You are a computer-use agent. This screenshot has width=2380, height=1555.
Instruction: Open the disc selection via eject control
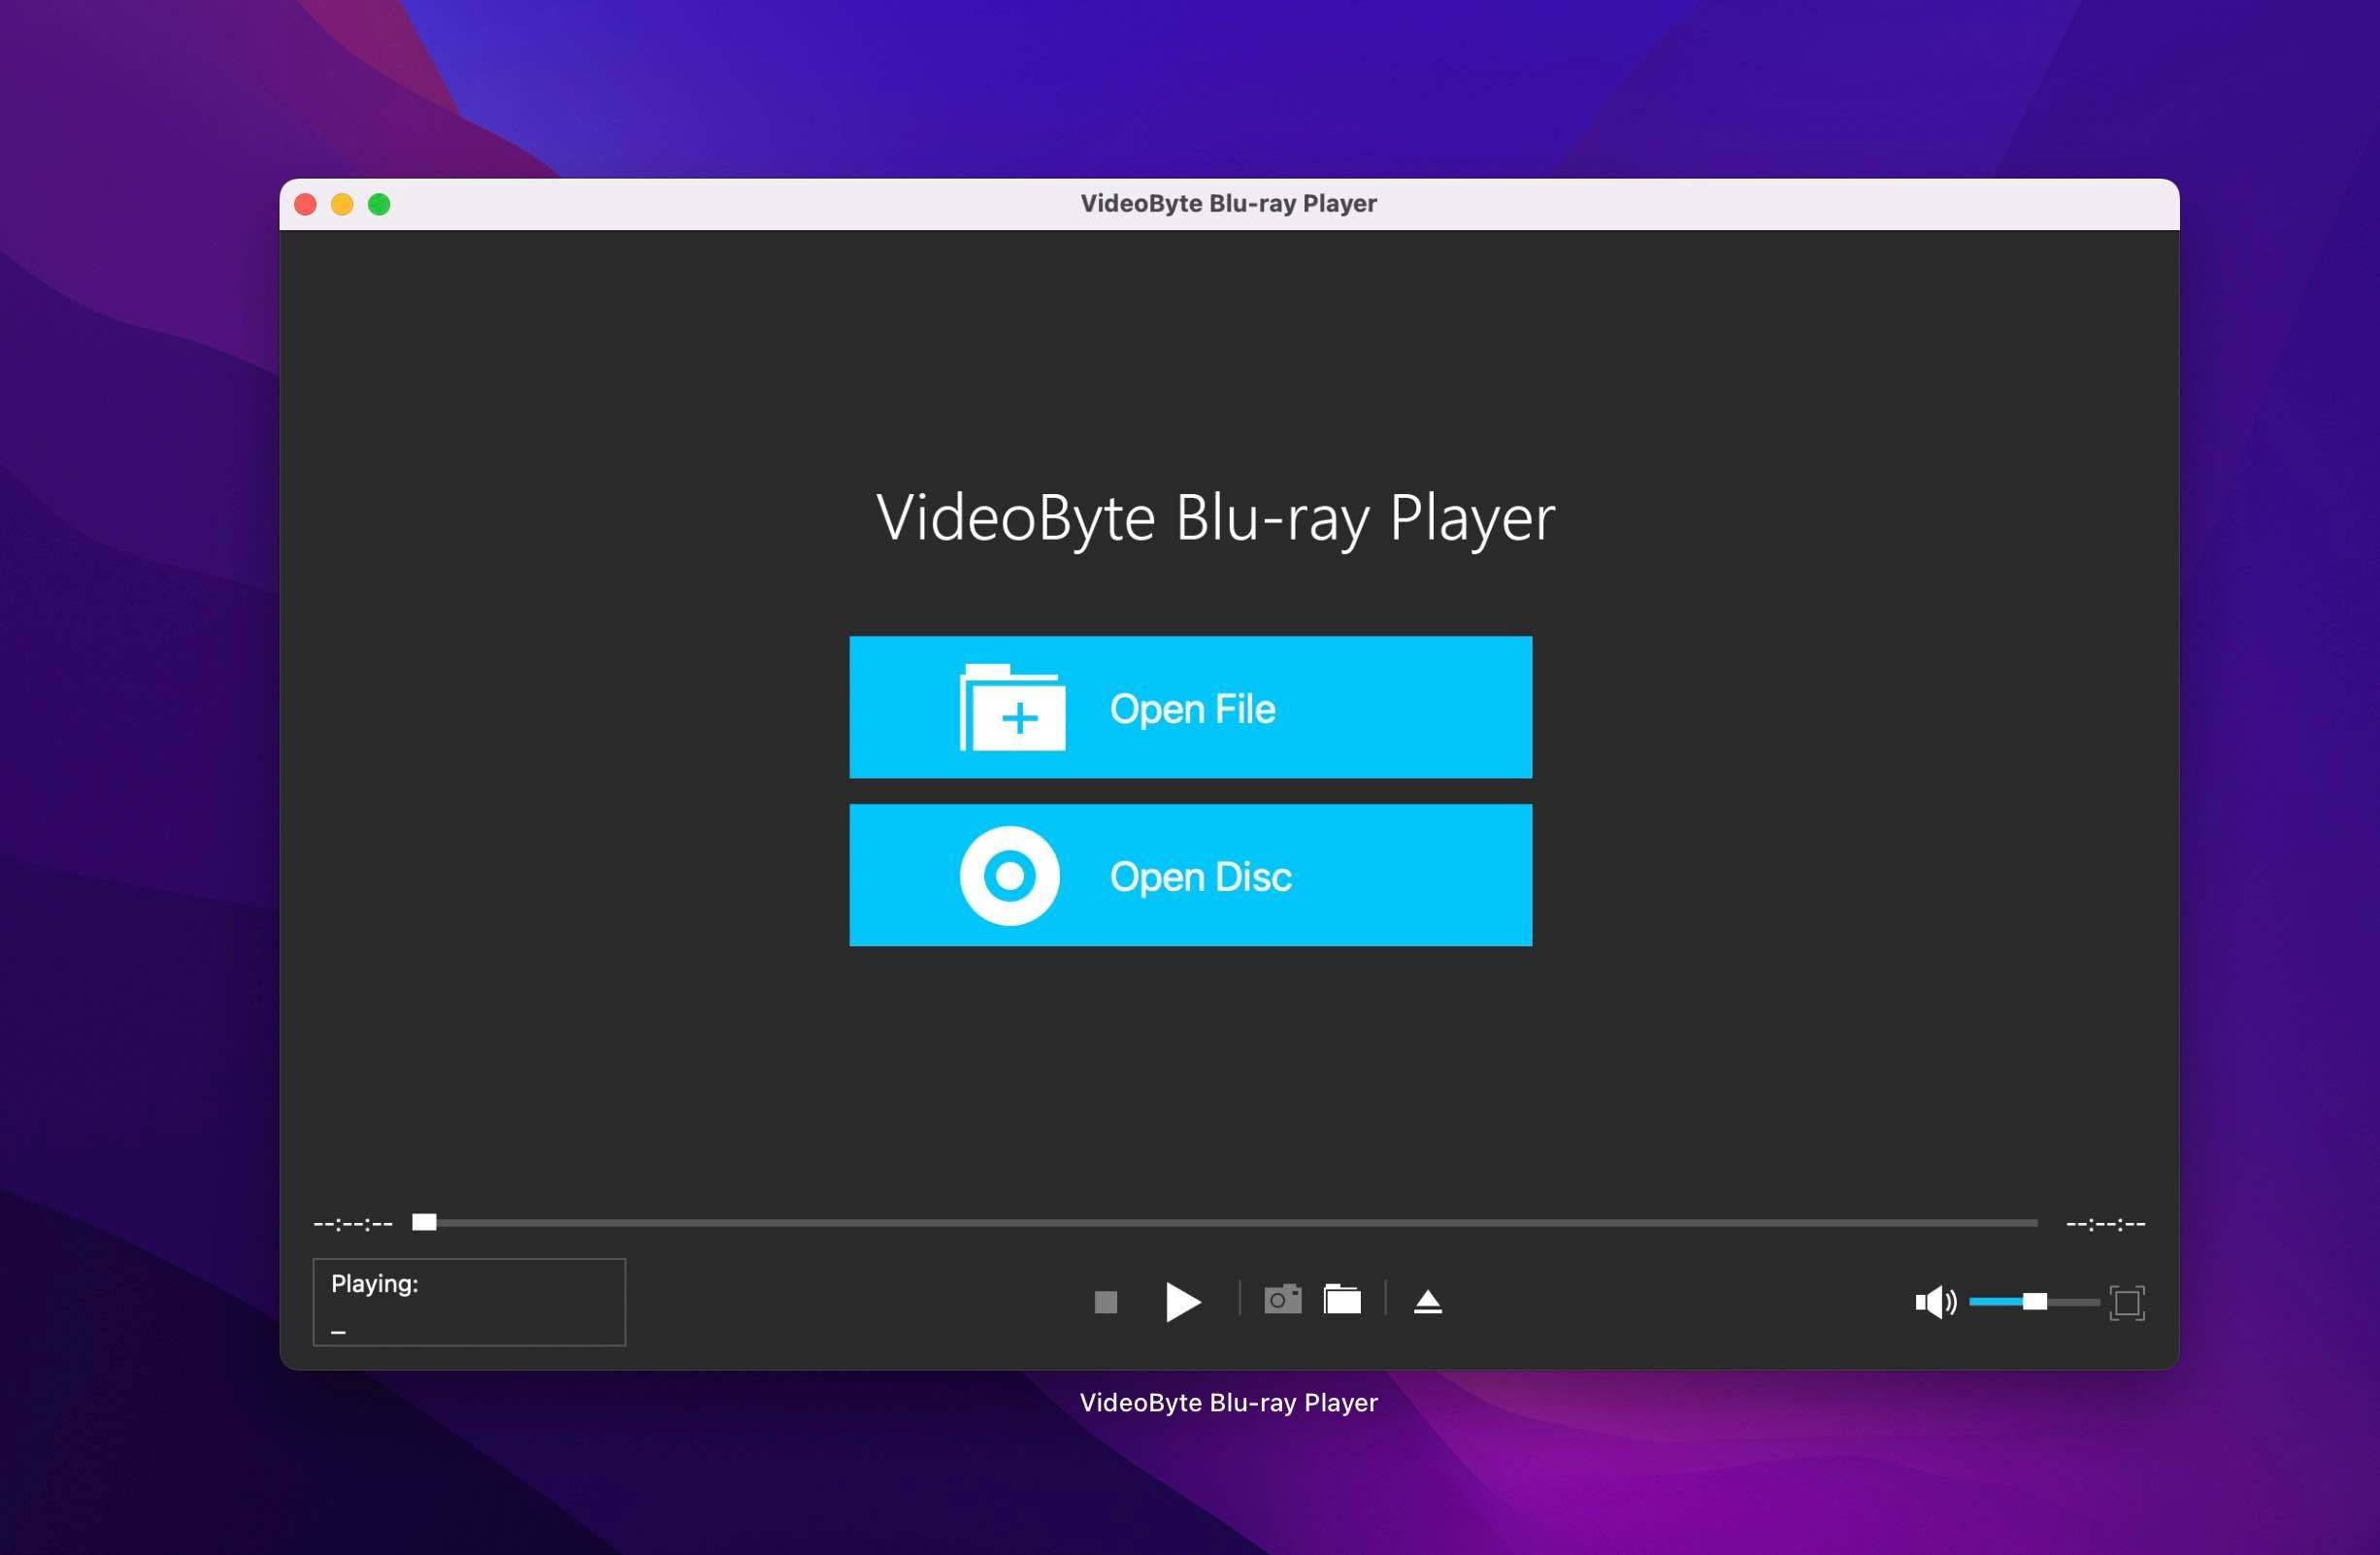pyautogui.click(x=1428, y=1300)
